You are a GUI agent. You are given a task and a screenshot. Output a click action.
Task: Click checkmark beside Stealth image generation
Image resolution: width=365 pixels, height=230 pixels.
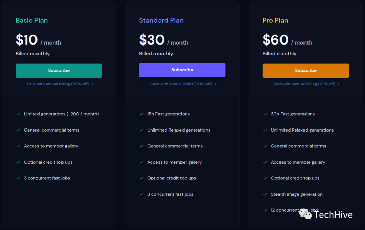265,194
